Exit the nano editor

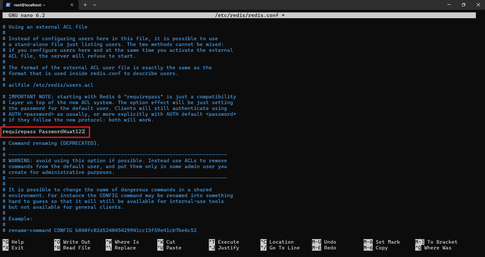[x=13, y=248]
